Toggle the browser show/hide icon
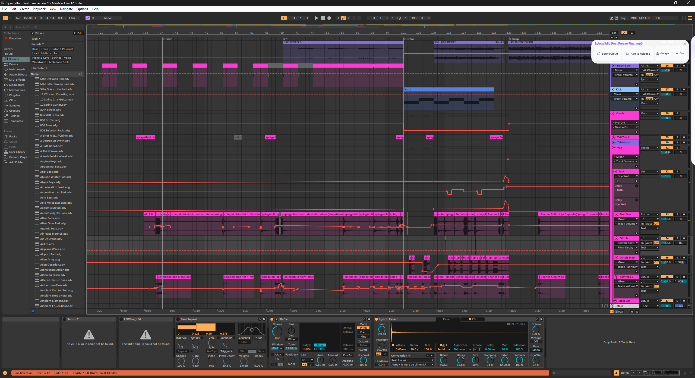 (x=5, y=18)
